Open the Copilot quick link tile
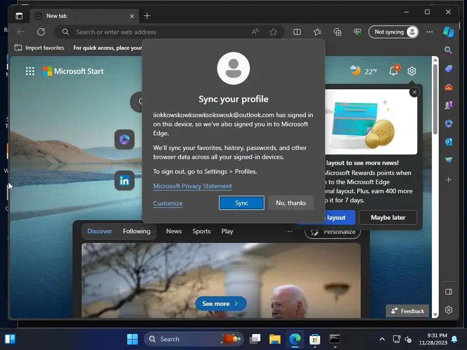 pyautogui.click(x=125, y=139)
